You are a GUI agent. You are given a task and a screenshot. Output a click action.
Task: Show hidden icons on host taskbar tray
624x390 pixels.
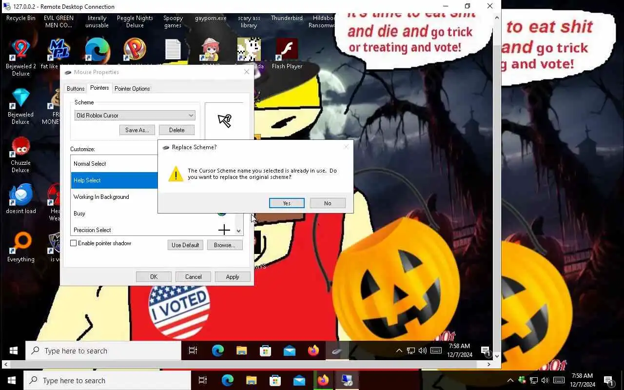[x=510, y=380]
